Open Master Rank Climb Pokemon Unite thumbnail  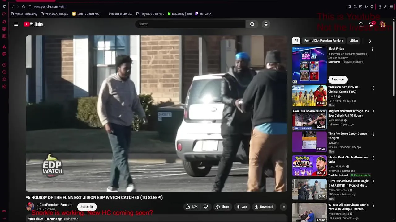(309, 166)
